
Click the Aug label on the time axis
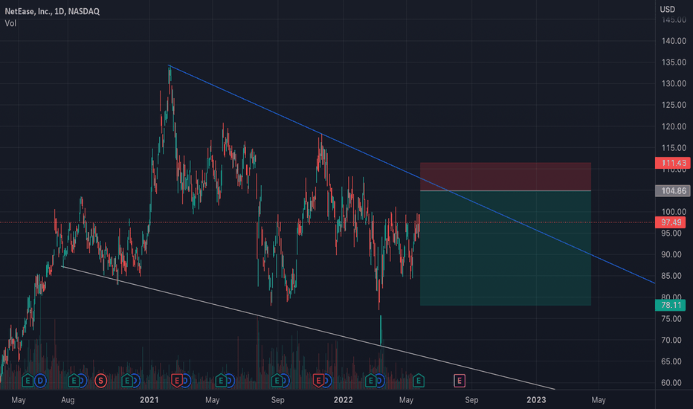(x=68, y=400)
